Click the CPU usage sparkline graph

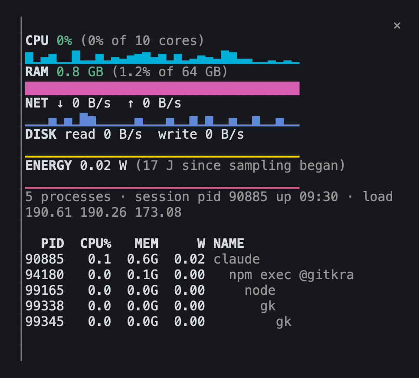click(162, 57)
